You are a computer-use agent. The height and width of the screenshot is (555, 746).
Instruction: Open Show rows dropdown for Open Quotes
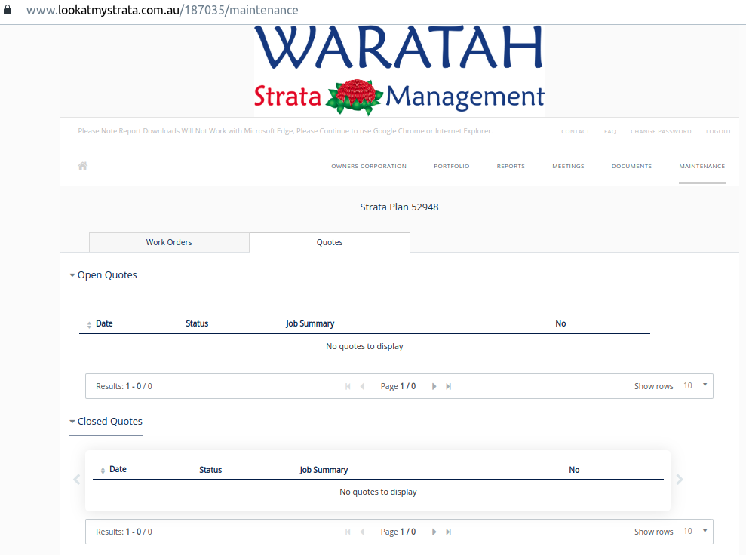point(695,385)
